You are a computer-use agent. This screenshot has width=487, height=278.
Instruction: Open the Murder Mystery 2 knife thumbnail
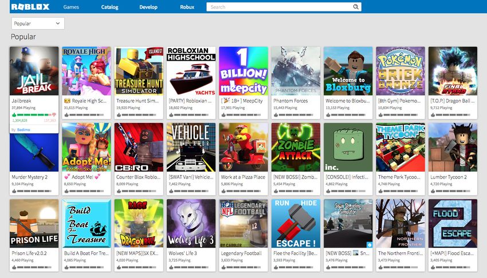34,153
